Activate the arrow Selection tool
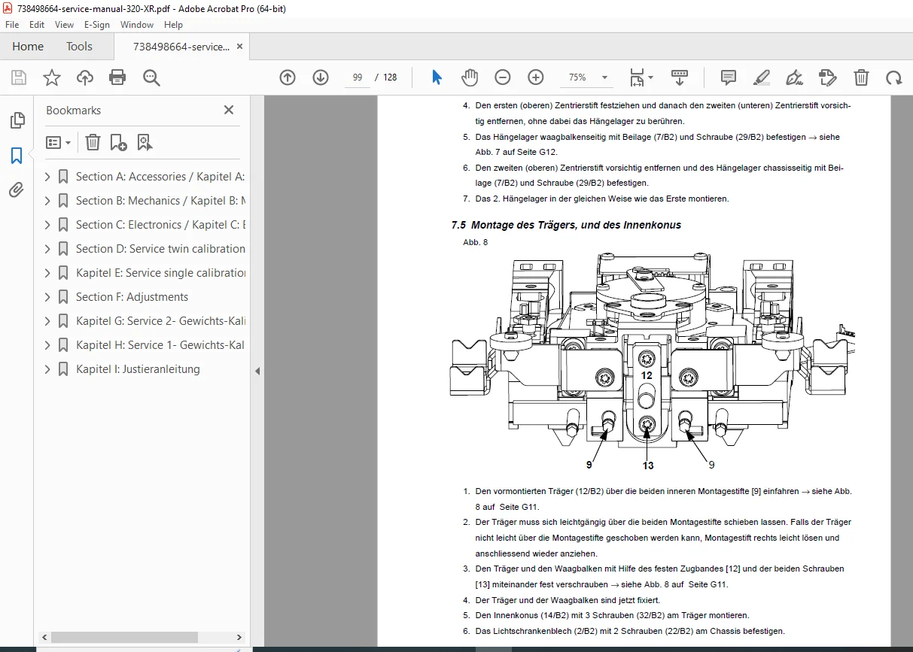Image resolution: width=913 pixels, height=652 pixels. tap(437, 77)
